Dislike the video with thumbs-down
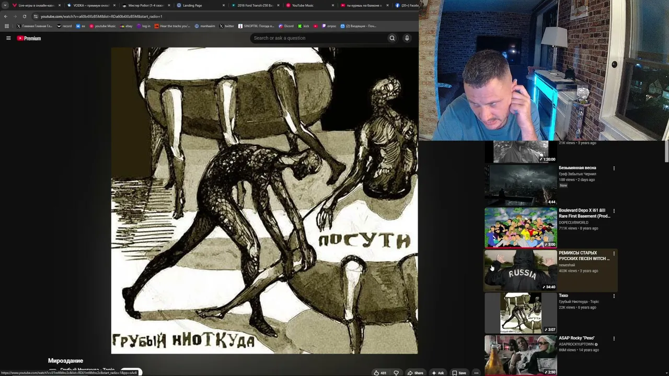 pyautogui.click(x=396, y=373)
